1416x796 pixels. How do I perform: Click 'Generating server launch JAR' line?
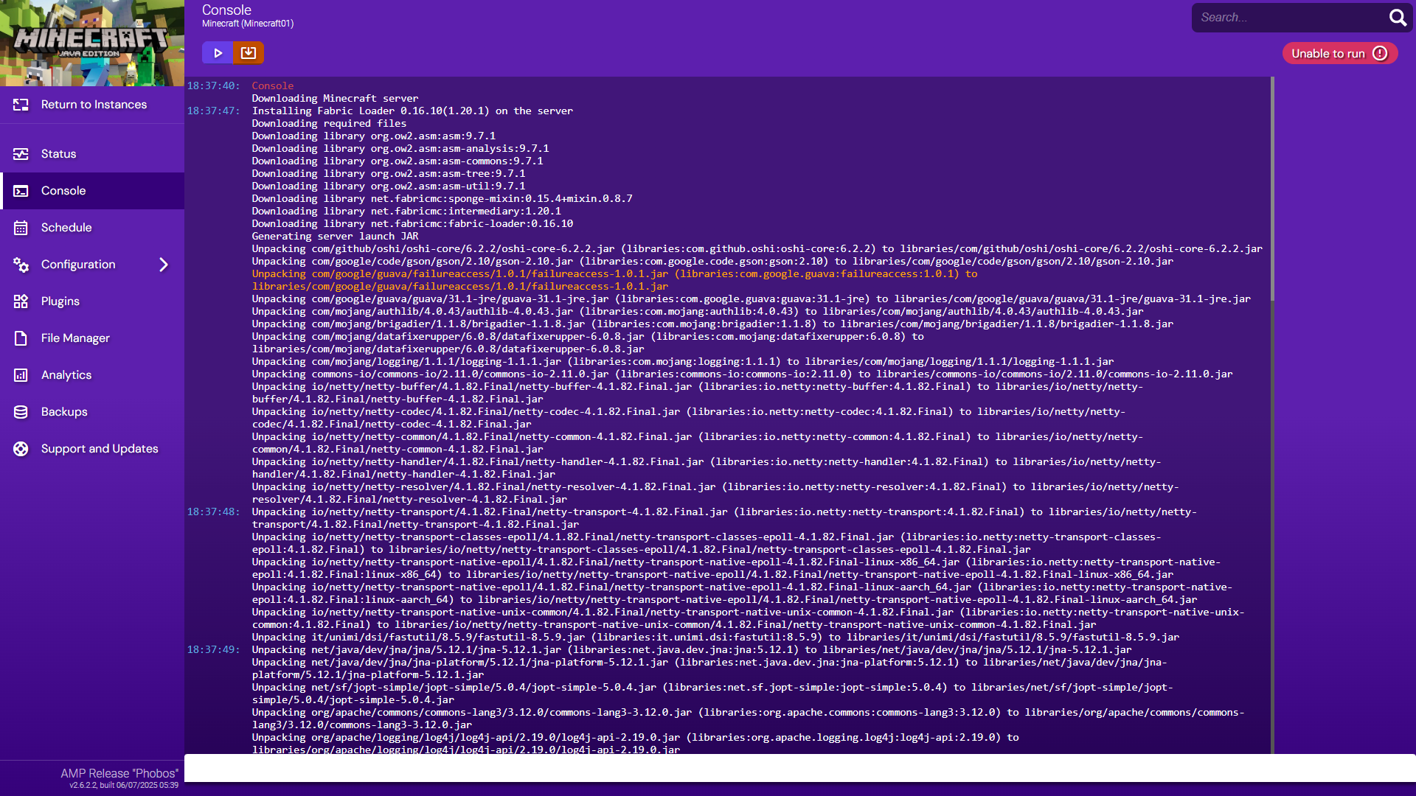click(335, 236)
